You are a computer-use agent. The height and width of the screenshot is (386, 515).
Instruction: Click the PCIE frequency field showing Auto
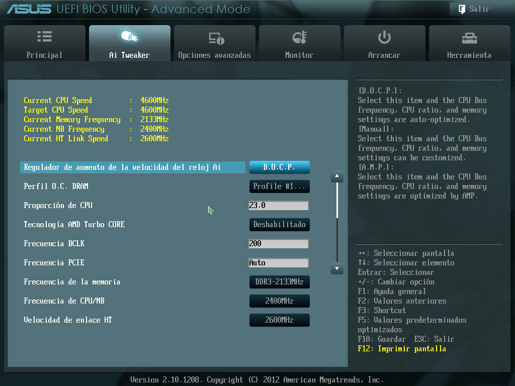click(279, 263)
